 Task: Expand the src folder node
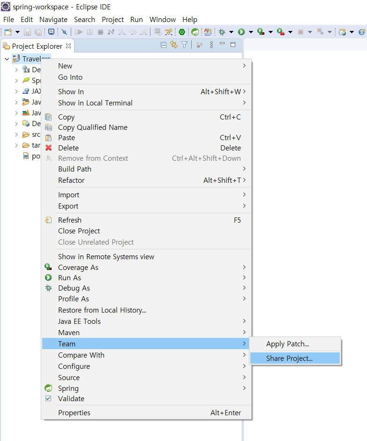(16, 135)
